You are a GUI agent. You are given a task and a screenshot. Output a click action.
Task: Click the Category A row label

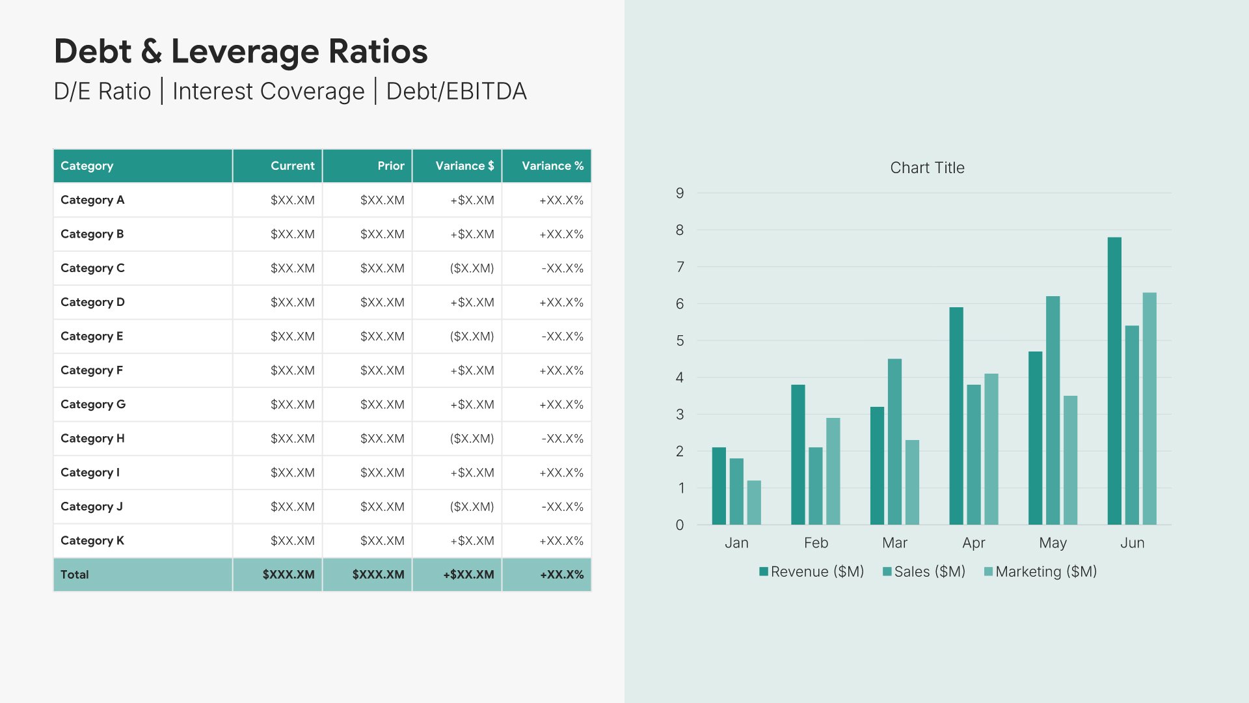[92, 200]
